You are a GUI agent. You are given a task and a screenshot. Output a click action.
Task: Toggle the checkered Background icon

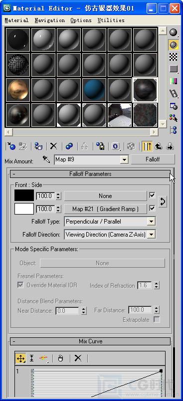click(x=174, y=57)
